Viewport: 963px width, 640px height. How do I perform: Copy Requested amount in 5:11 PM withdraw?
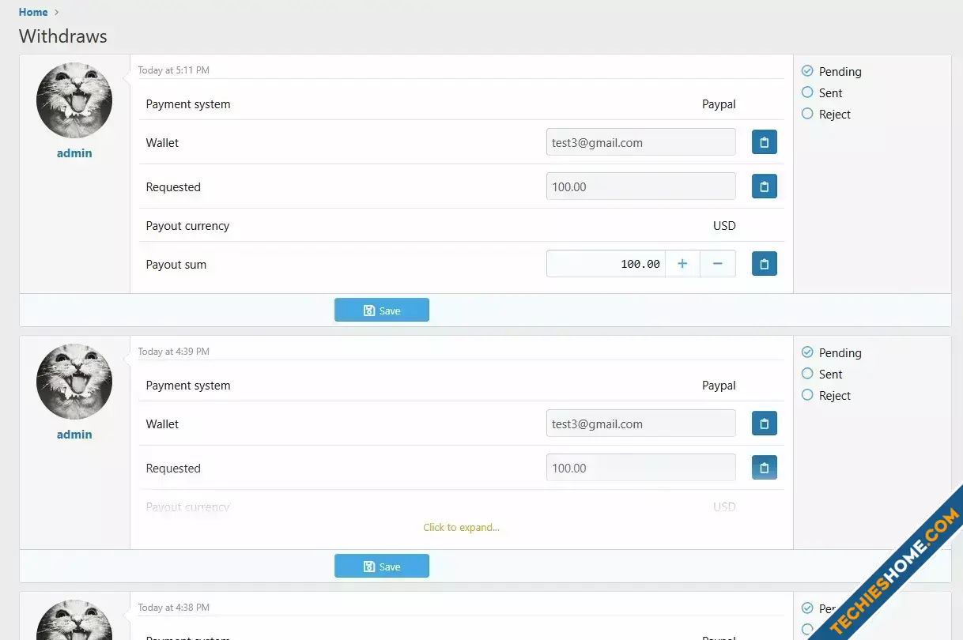click(x=764, y=186)
